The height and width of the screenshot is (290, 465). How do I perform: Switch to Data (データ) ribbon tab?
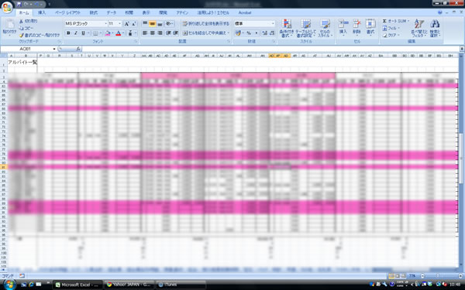click(x=112, y=12)
